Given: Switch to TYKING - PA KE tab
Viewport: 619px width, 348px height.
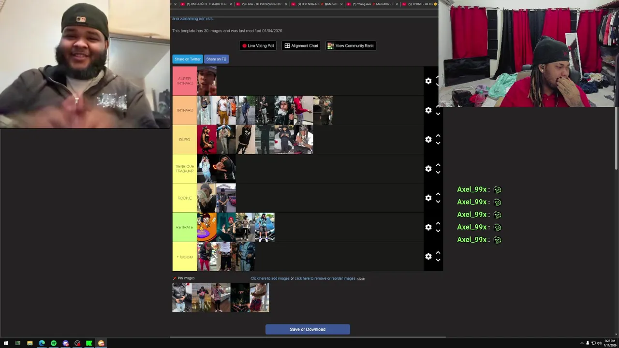Looking at the screenshot, I should coord(420,4).
